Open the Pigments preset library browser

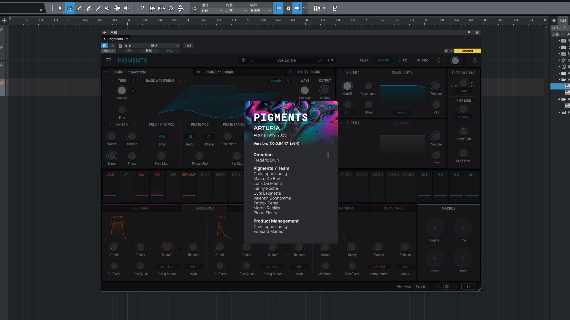[244, 60]
